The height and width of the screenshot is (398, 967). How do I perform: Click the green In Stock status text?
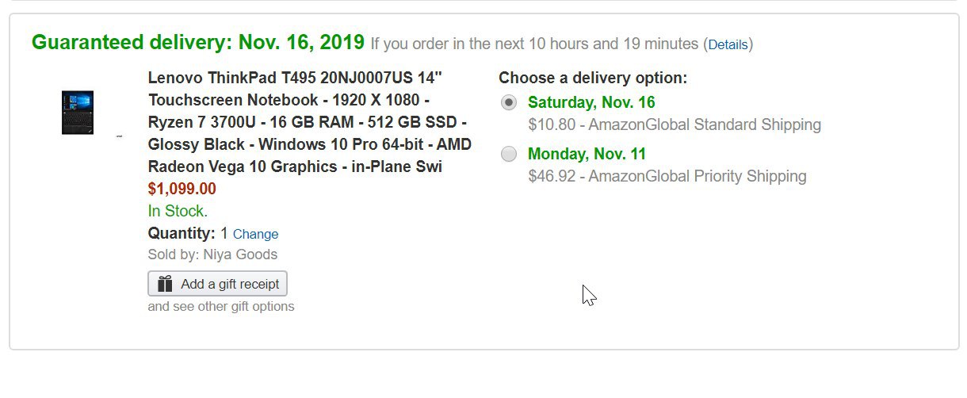point(178,211)
